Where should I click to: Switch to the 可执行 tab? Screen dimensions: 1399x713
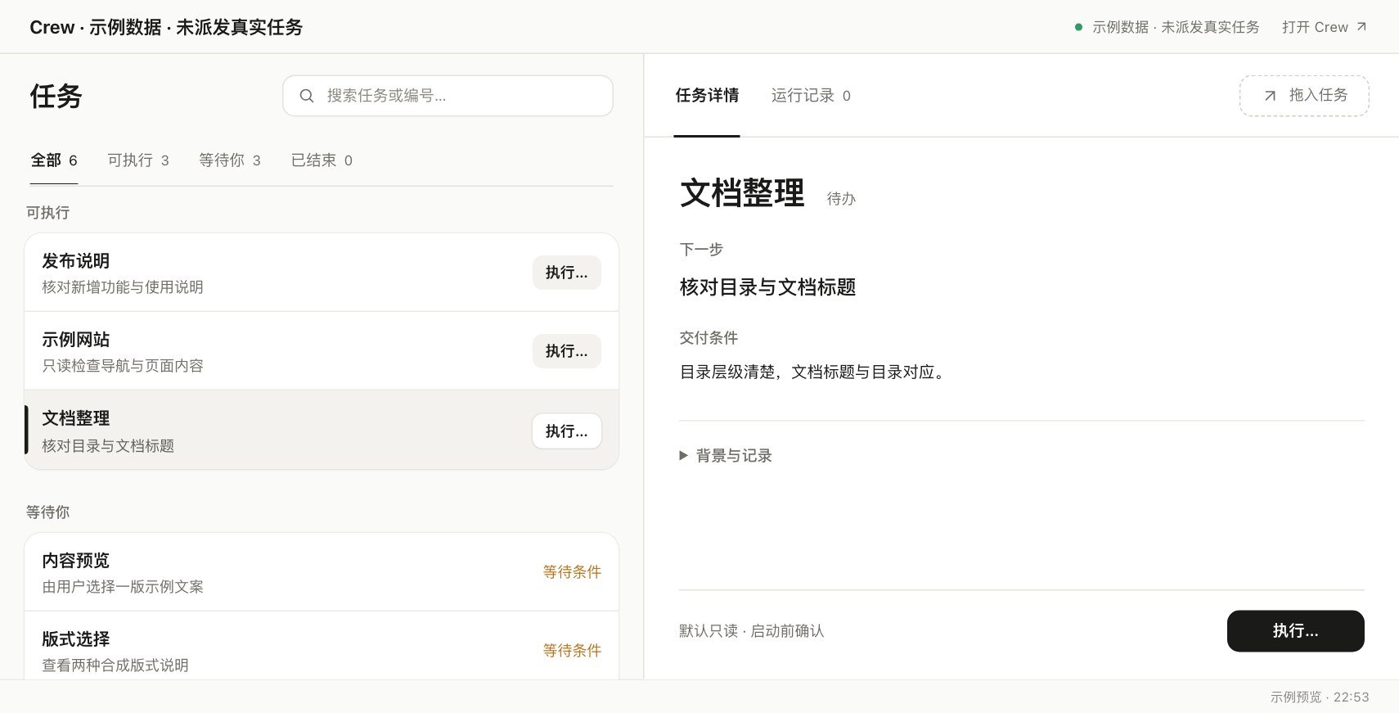point(138,160)
